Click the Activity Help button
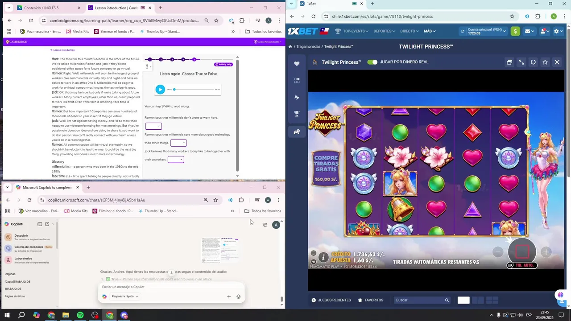571x321 pixels. [x=223, y=65]
